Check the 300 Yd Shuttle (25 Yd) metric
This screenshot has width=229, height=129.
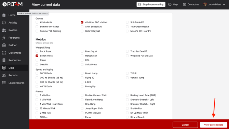point(37,78)
